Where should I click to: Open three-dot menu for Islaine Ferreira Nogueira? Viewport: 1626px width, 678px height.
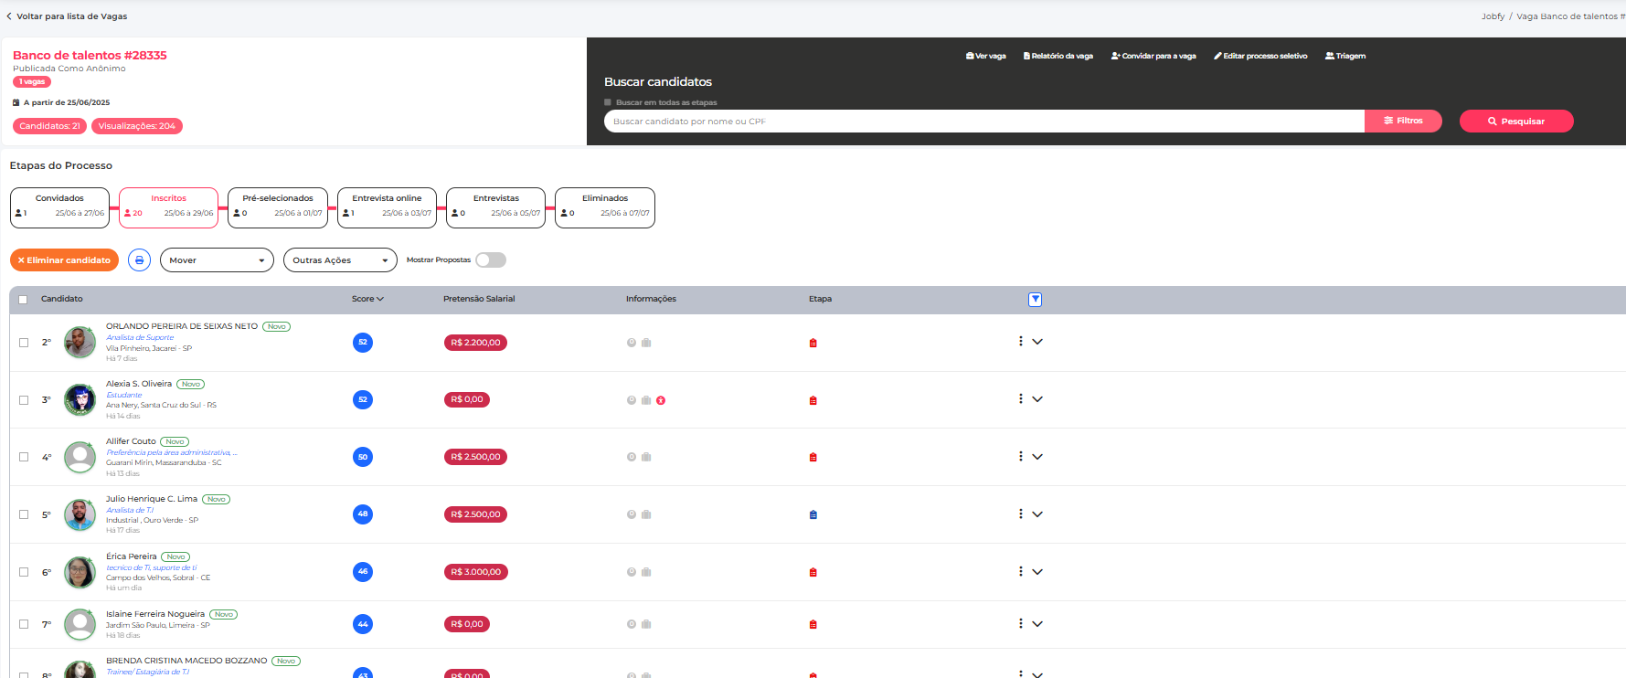pyautogui.click(x=1020, y=624)
